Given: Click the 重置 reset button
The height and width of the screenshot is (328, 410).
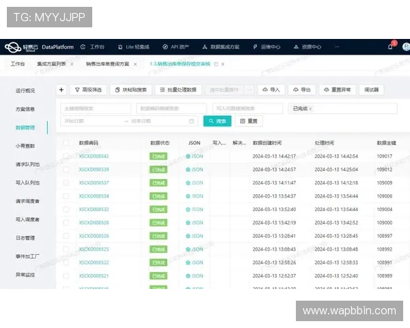Looking at the screenshot, I should (x=249, y=121).
